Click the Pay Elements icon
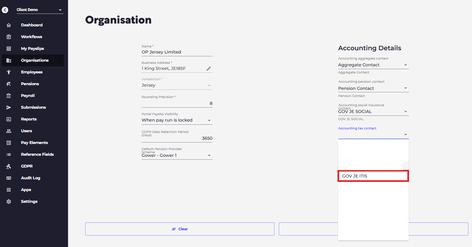Screen dimensions: 472x247 pos(9,143)
